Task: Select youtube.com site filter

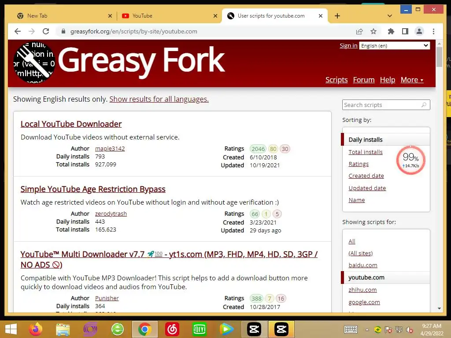Action: (386, 277)
